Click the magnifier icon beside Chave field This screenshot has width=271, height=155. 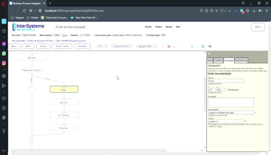(x=246, y=121)
